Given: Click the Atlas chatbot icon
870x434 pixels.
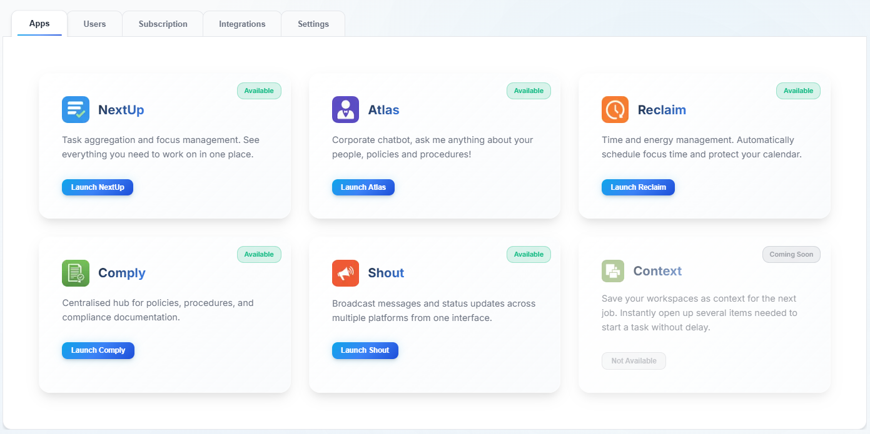Looking at the screenshot, I should click(x=345, y=109).
